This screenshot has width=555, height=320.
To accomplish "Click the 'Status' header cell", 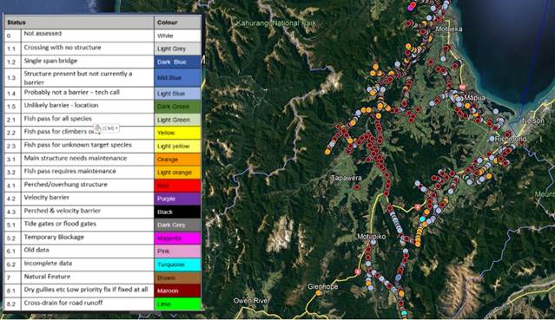I will click(79, 23).
